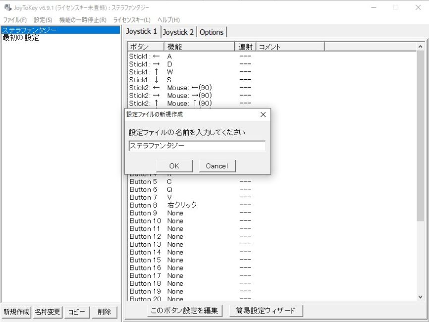Click the vertical scrollbar thumb of button list

pos(420,136)
